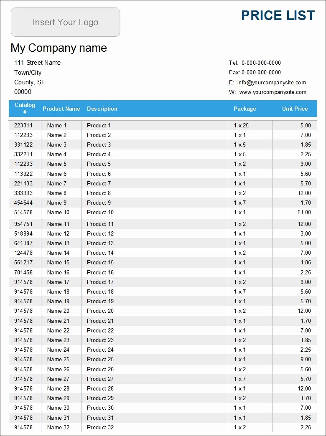Click the 1 x 25 package cell
This screenshot has width=326, height=436.
(241, 125)
